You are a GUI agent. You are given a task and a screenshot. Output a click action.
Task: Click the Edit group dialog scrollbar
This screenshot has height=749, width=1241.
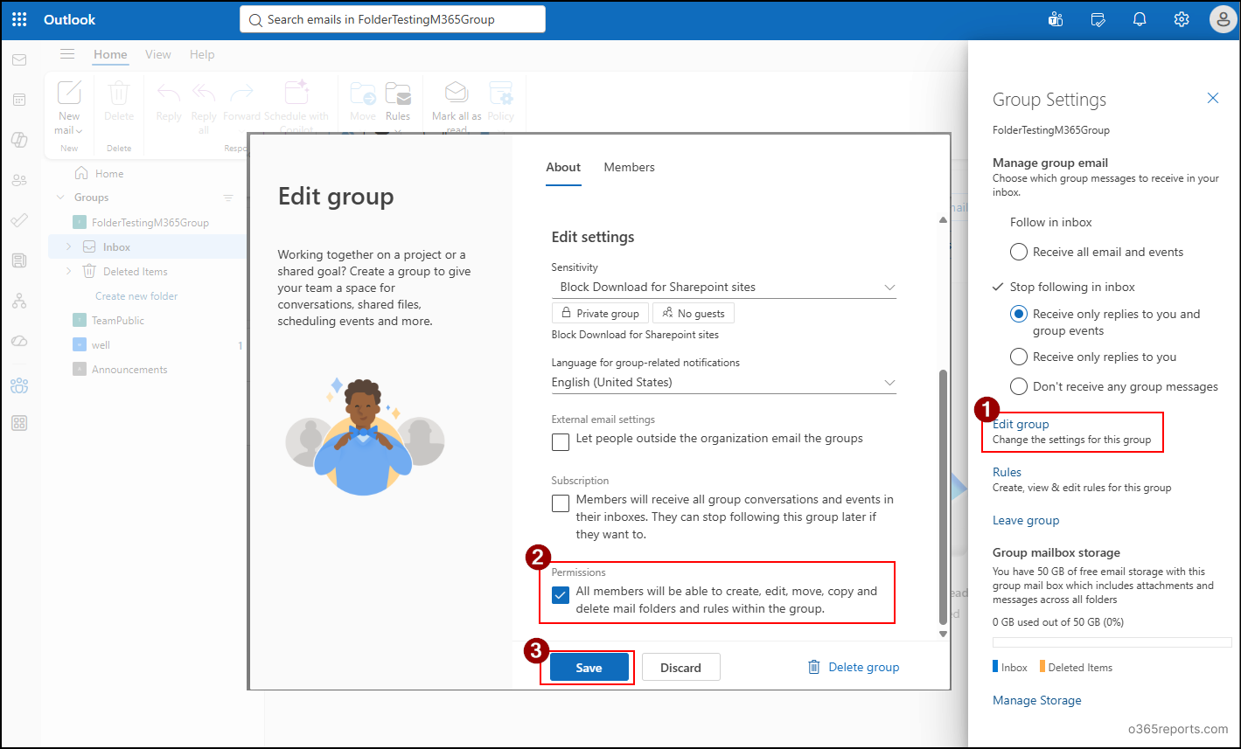(943, 498)
